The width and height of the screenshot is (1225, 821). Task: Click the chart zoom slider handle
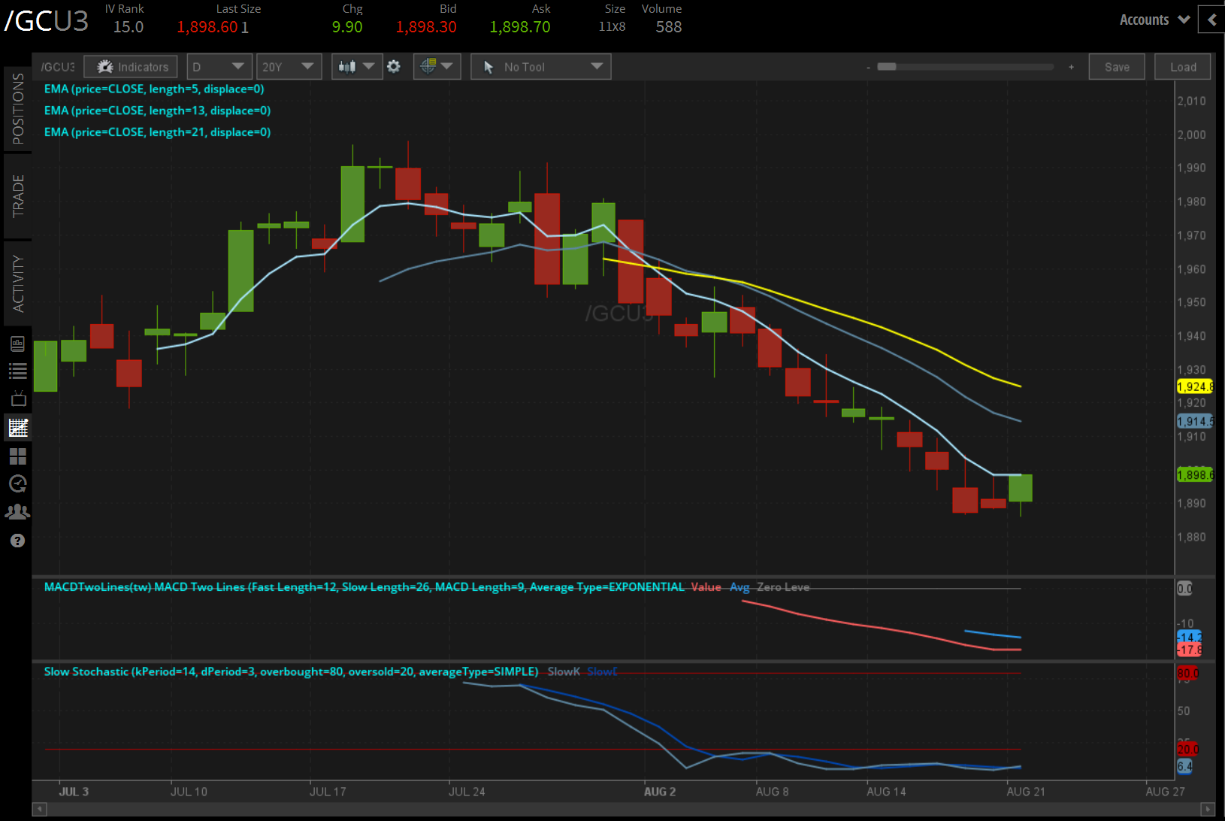pos(887,67)
